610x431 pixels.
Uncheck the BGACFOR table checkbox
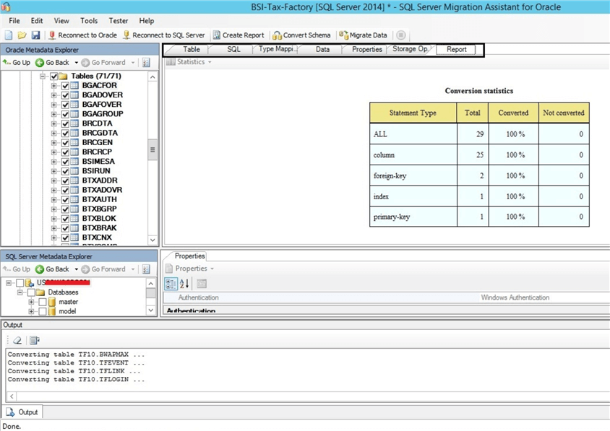pos(64,85)
